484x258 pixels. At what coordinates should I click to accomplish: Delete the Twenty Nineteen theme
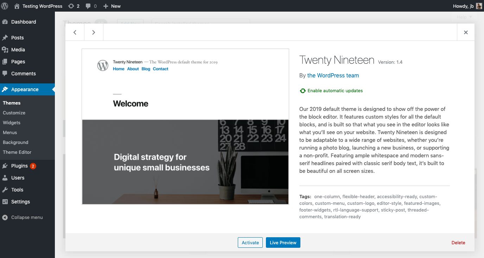click(458, 243)
